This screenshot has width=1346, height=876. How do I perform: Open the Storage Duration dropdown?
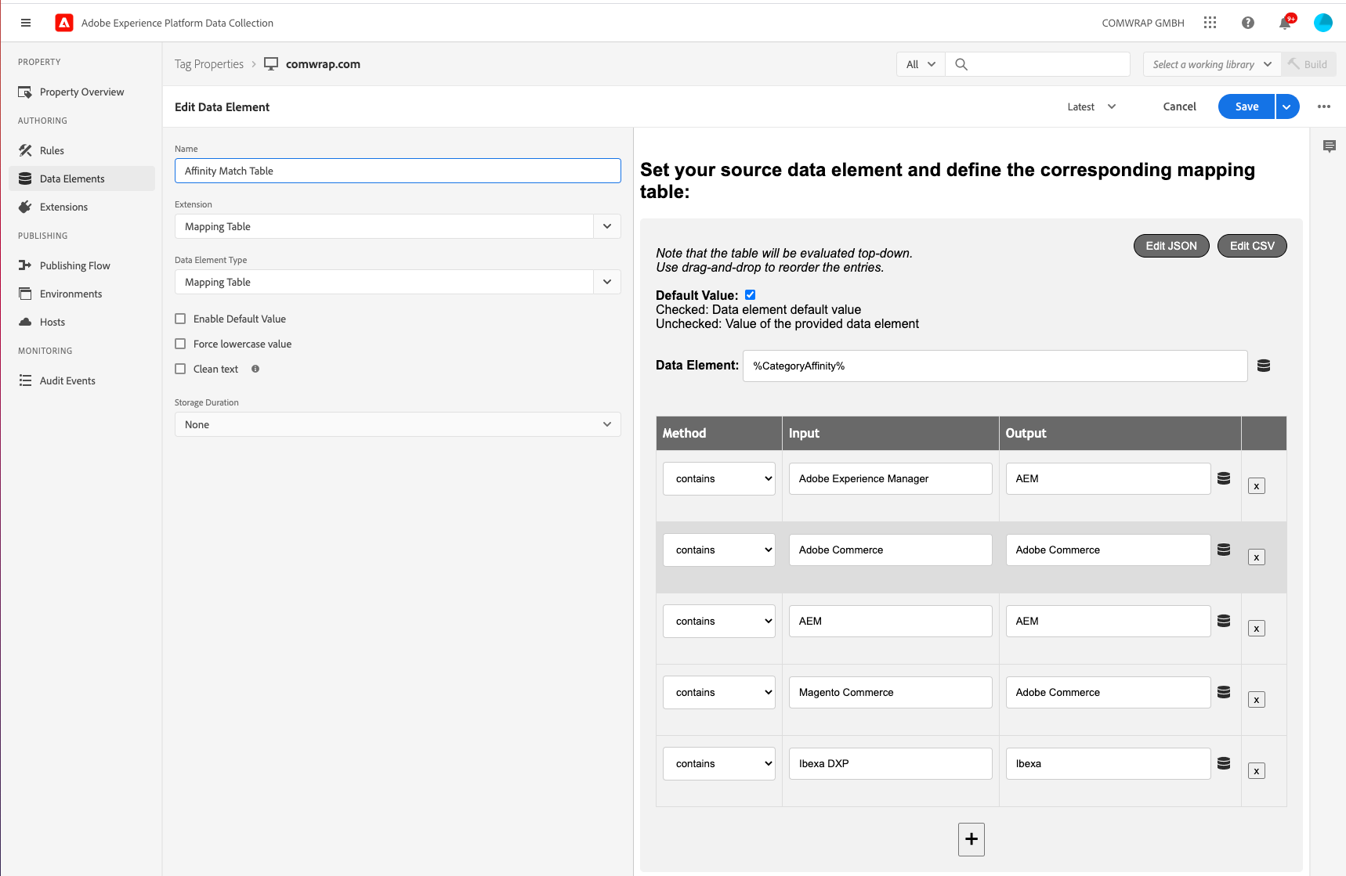click(398, 424)
